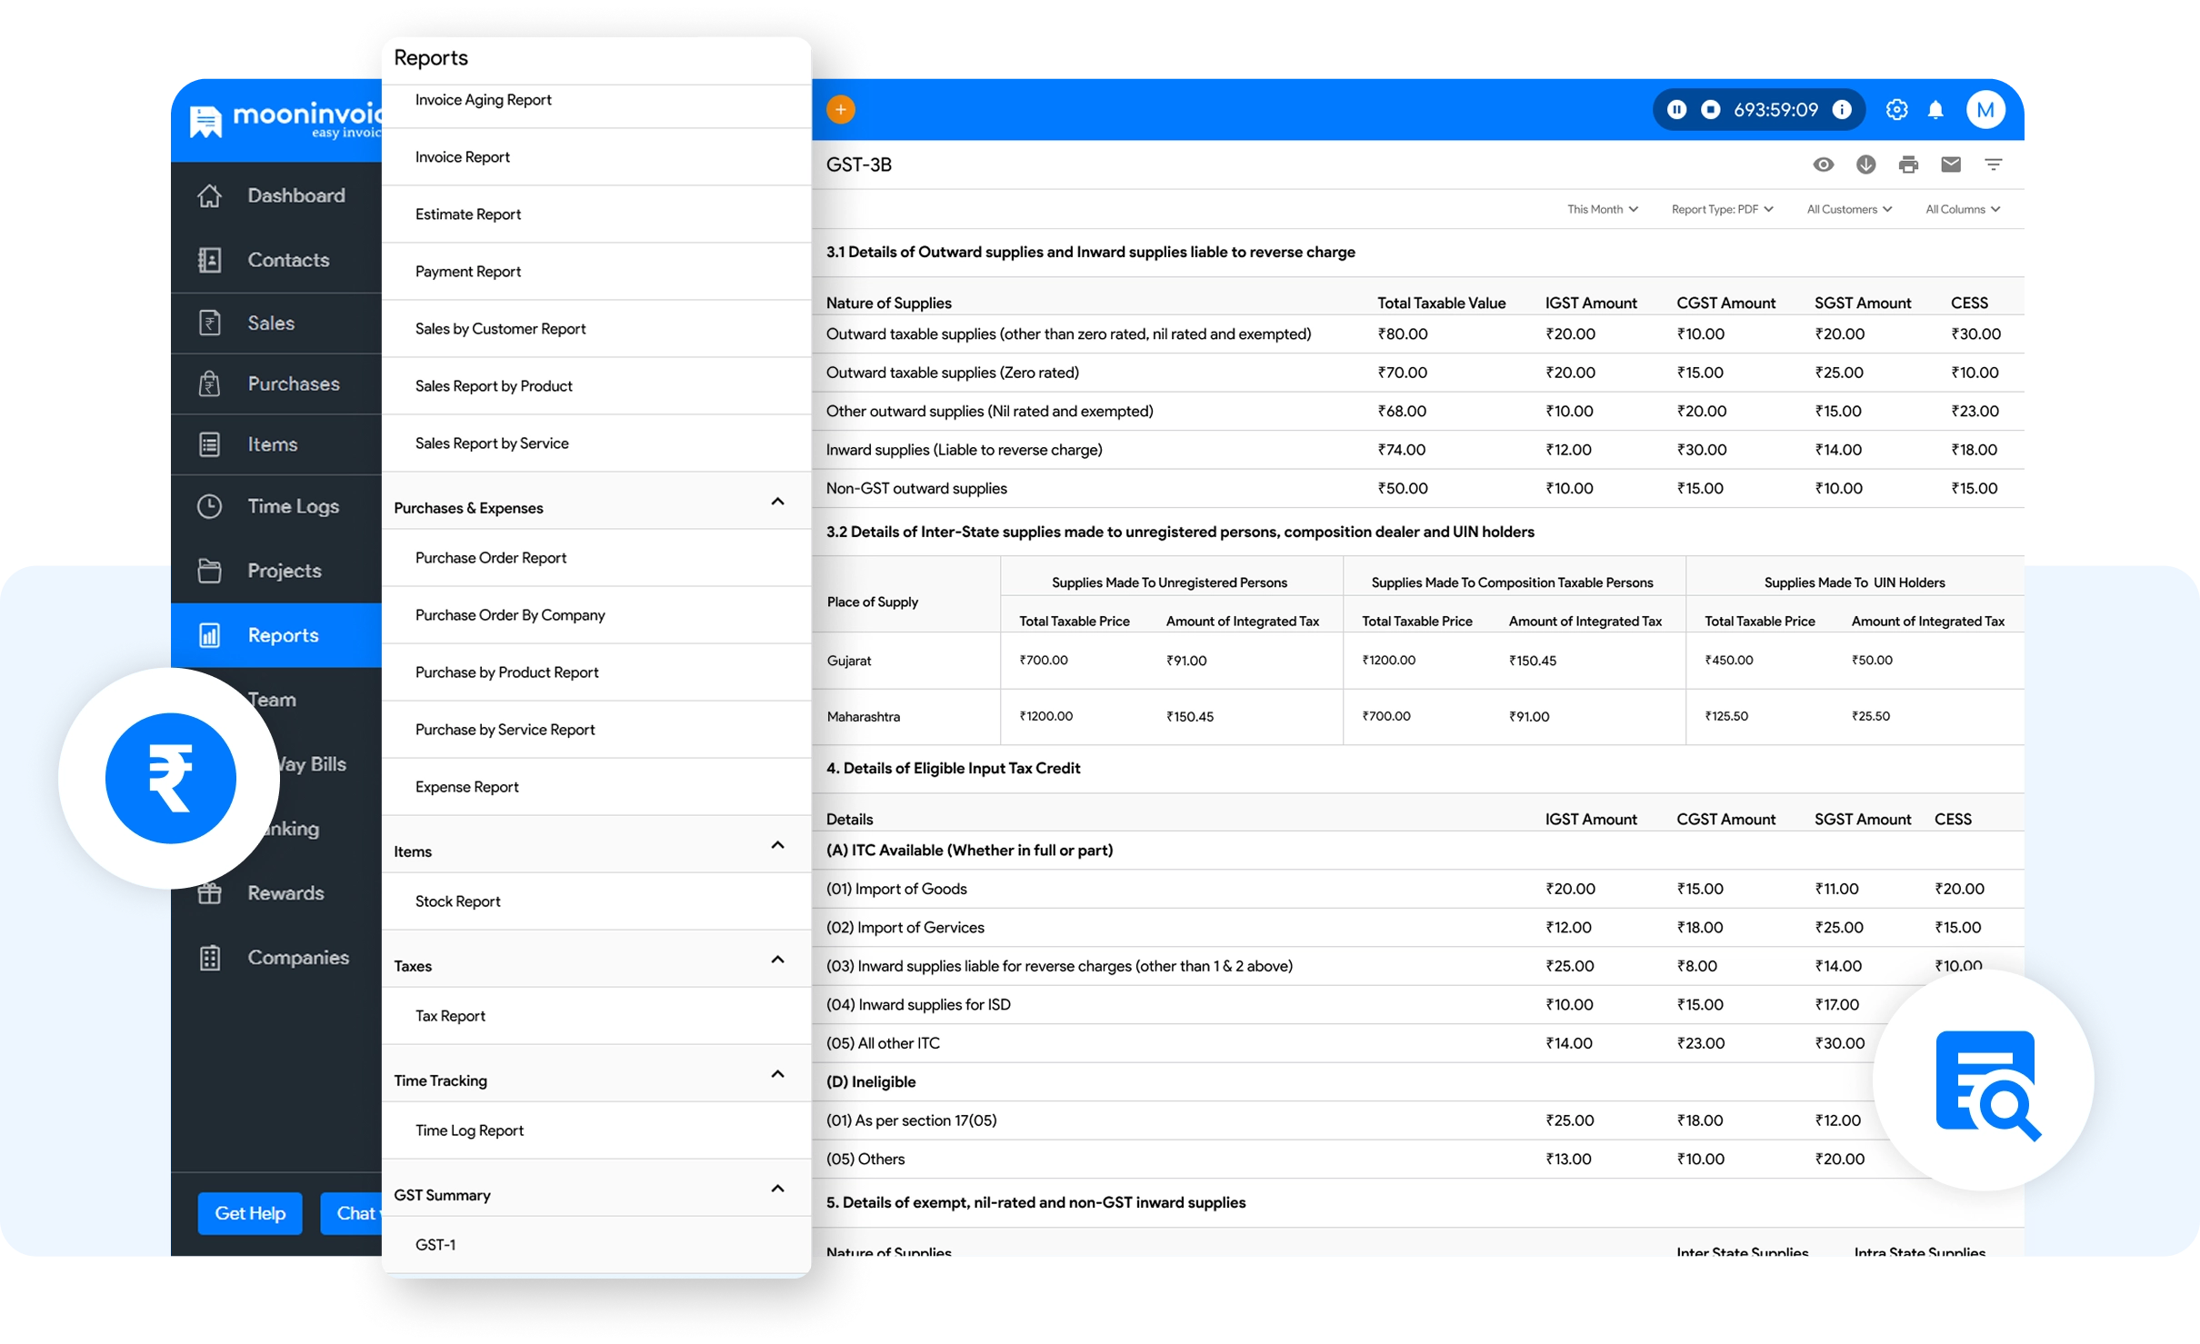Click the orange plus add button
This screenshot has height=1344, width=2200.
pyautogui.click(x=840, y=110)
